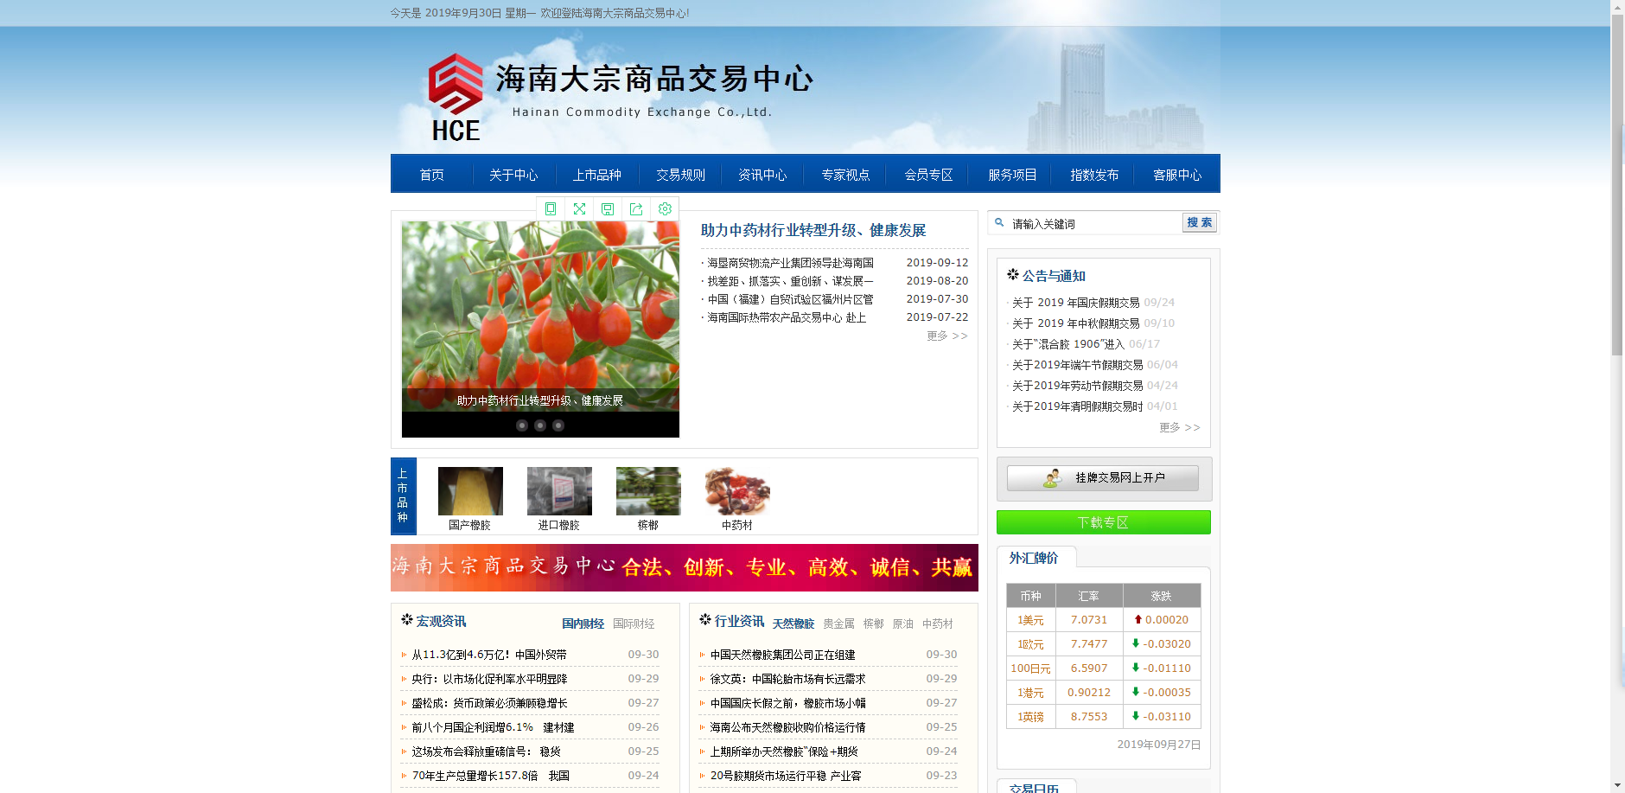Click the goji berry carousel image
Viewport: 1625px width, 793px height.
(540, 316)
